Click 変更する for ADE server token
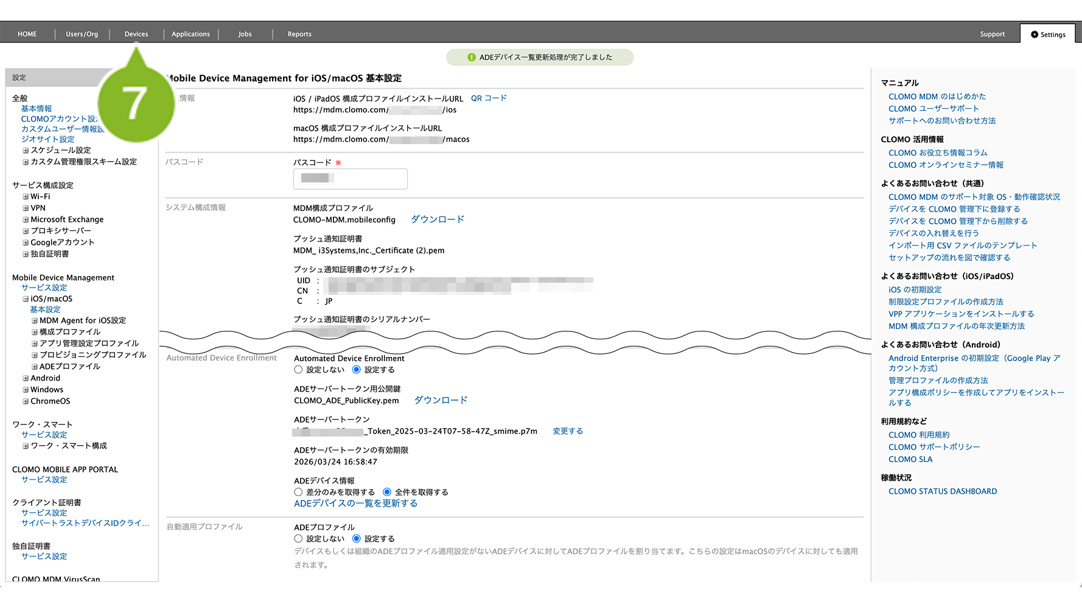 tap(568, 431)
